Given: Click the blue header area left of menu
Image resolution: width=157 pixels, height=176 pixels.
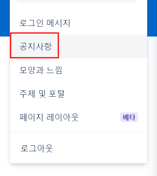Looking at the screenshot, I should 5,18.
